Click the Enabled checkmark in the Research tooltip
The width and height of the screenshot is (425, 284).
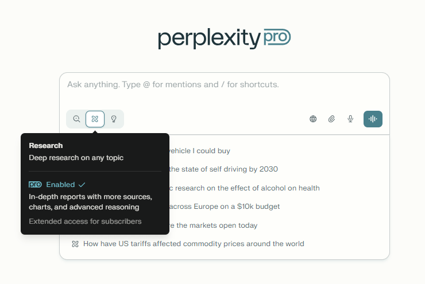[x=82, y=185]
